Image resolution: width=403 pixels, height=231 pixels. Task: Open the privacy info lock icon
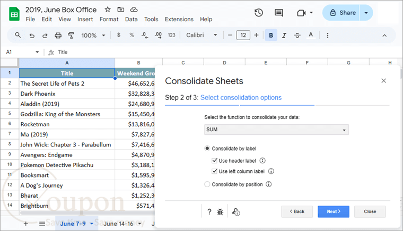[x=236, y=212]
